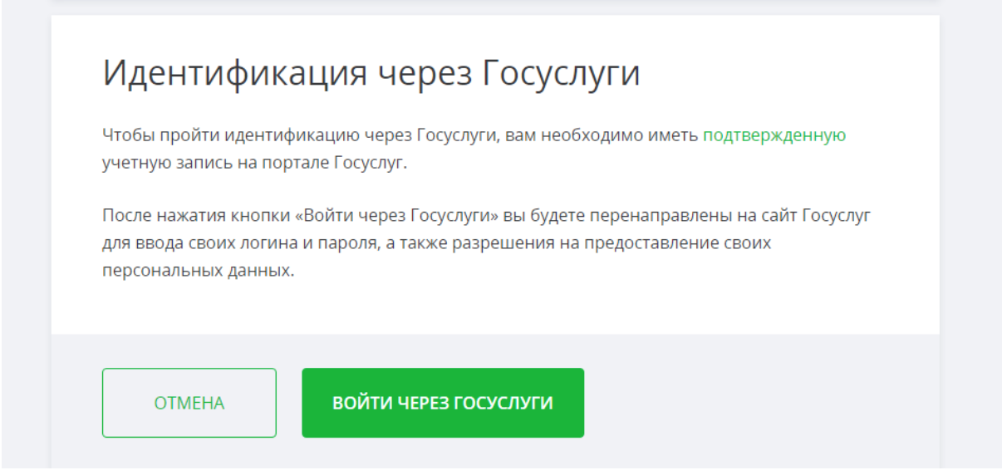
Task: Select the word Идентификация in the heading
Action: (x=235, y=74)
